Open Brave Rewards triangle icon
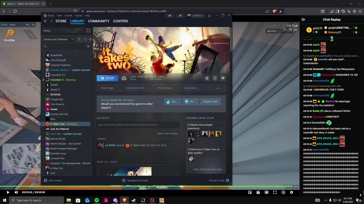364x204 pixels. coord(281,11)
